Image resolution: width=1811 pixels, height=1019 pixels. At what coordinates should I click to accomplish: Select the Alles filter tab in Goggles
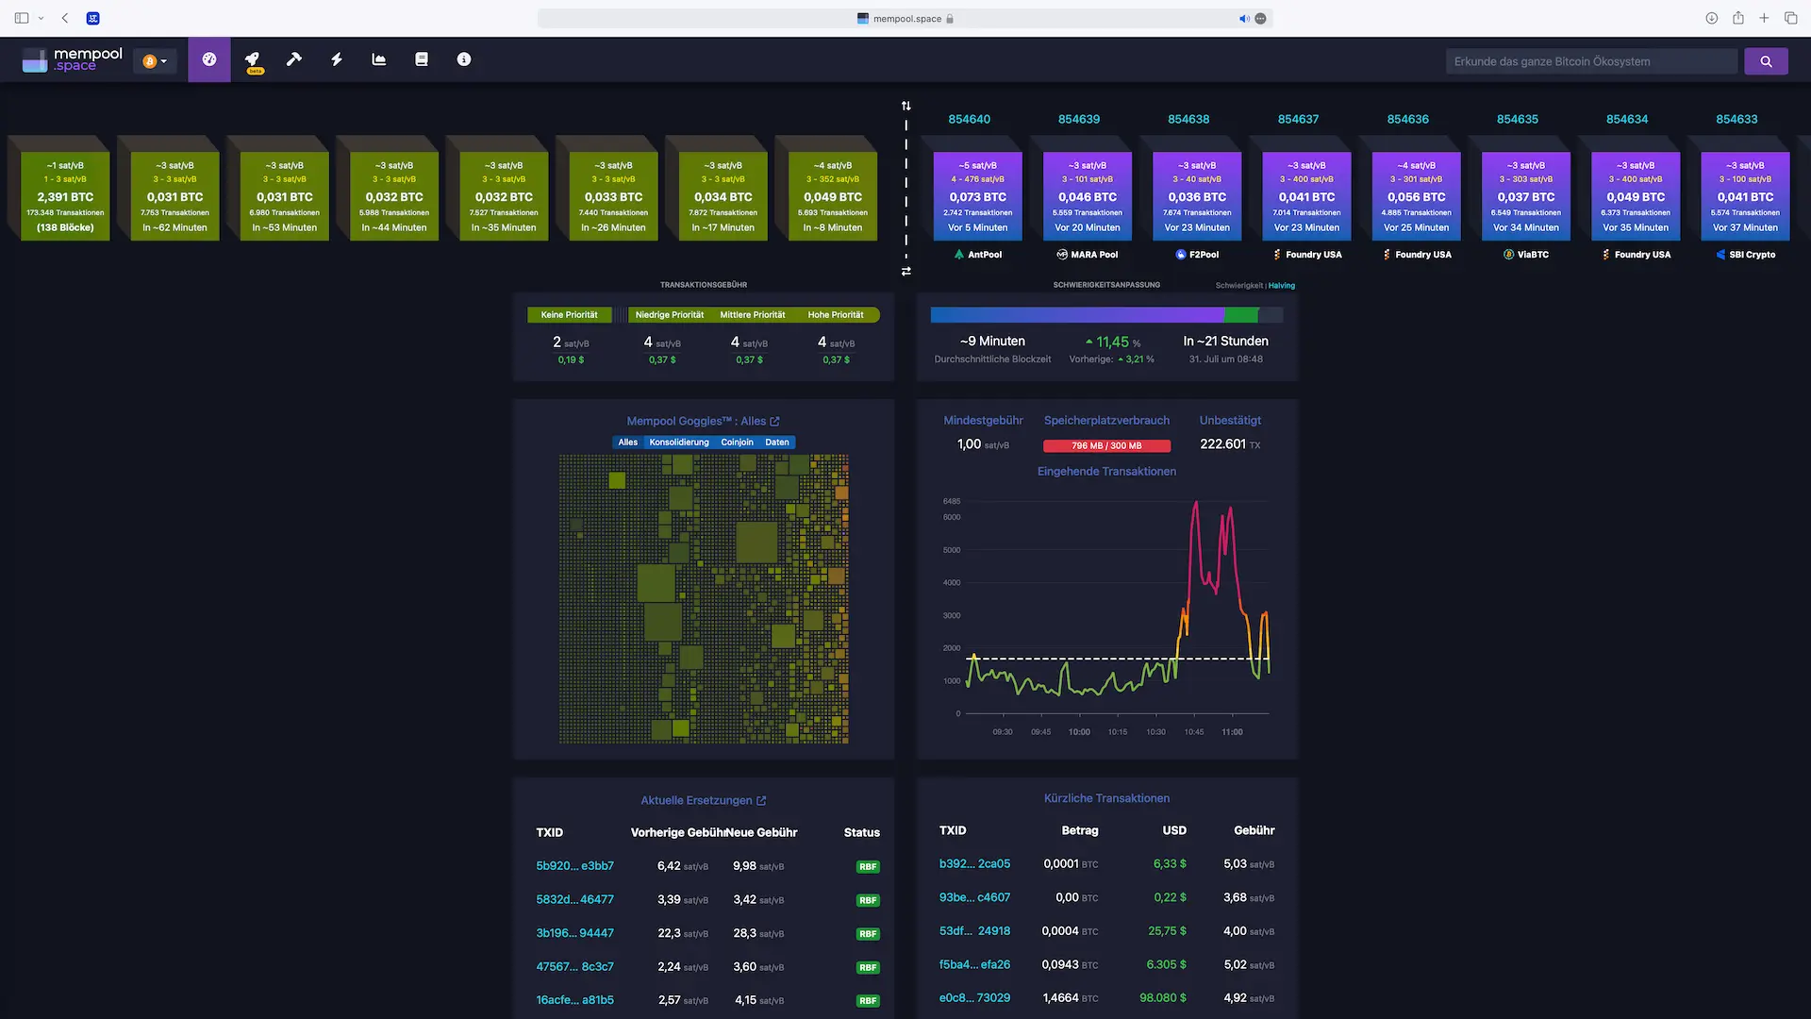627,442
